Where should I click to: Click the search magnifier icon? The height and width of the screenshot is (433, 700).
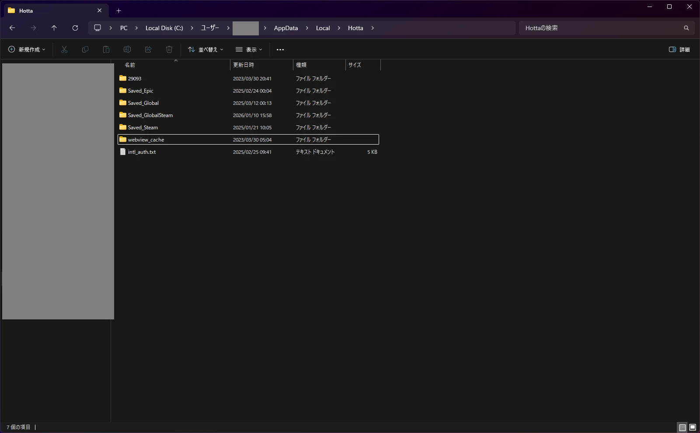[x=686, y=28]
